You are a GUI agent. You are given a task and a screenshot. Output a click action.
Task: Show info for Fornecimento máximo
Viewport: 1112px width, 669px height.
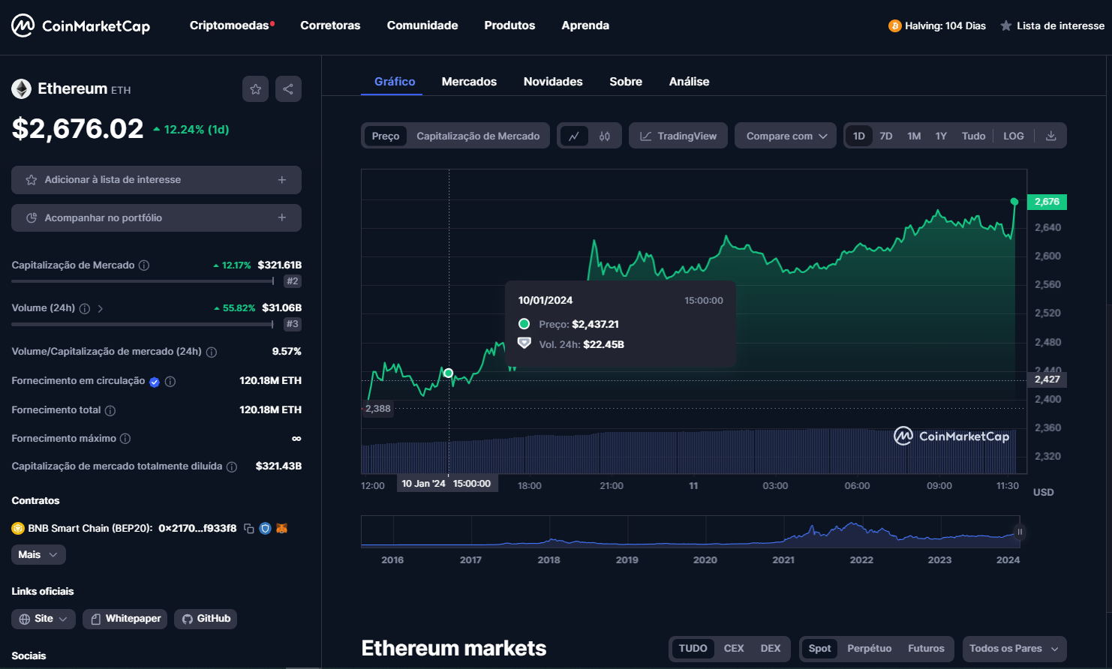tap(125, 439)
